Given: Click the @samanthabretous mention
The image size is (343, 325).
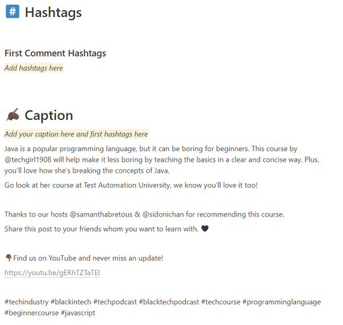Looking at the screenshot, I should (x=101, y=214).
